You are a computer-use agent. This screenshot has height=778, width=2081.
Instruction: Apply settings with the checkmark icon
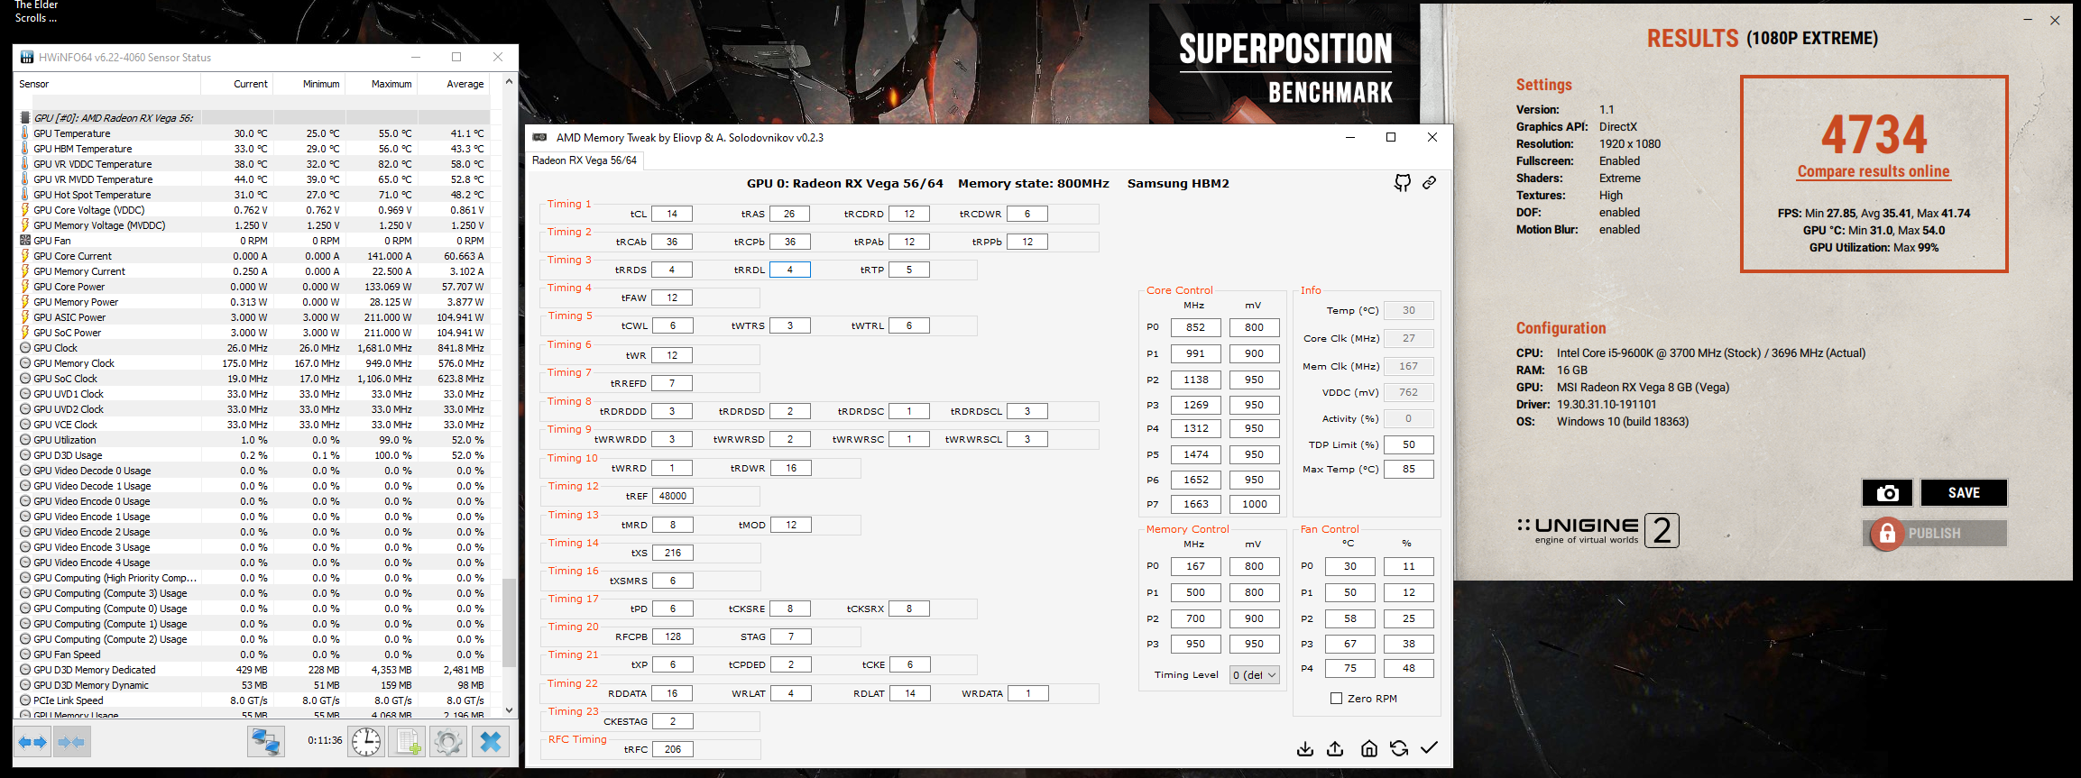[1430, 747]
